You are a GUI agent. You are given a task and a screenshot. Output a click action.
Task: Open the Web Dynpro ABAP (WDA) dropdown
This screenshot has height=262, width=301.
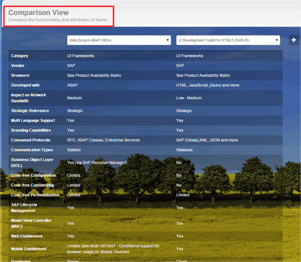tap(119, 40)
